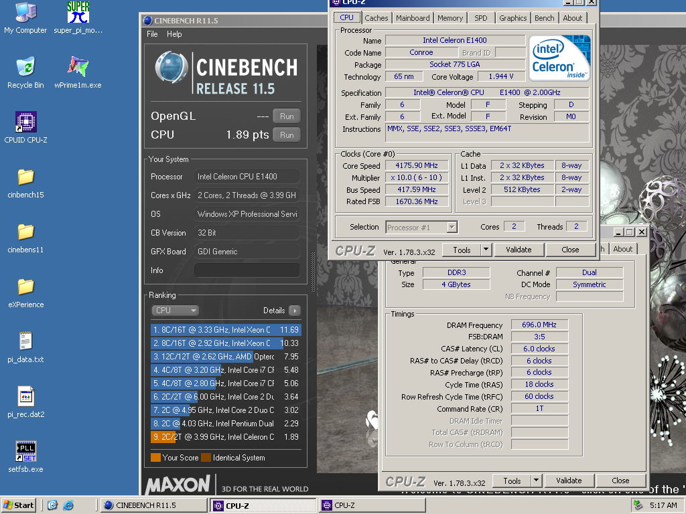
Task: Launch setfsb.exe desktop icon
Action: (25, 456)
